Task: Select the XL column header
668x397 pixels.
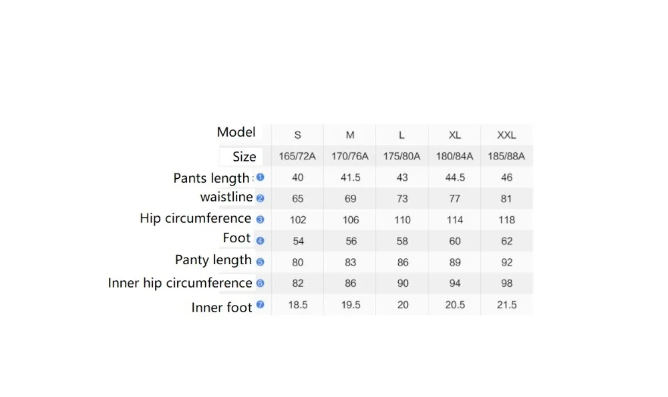Action: 454,135
